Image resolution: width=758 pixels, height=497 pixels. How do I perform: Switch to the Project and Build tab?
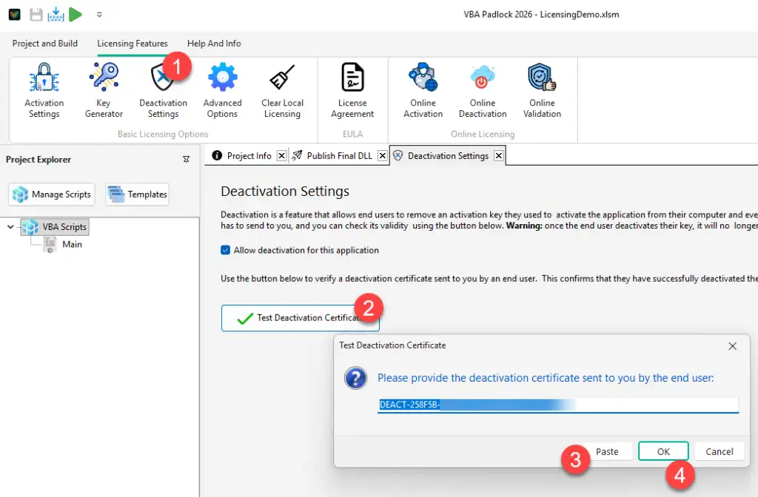(x=44, y=44)
